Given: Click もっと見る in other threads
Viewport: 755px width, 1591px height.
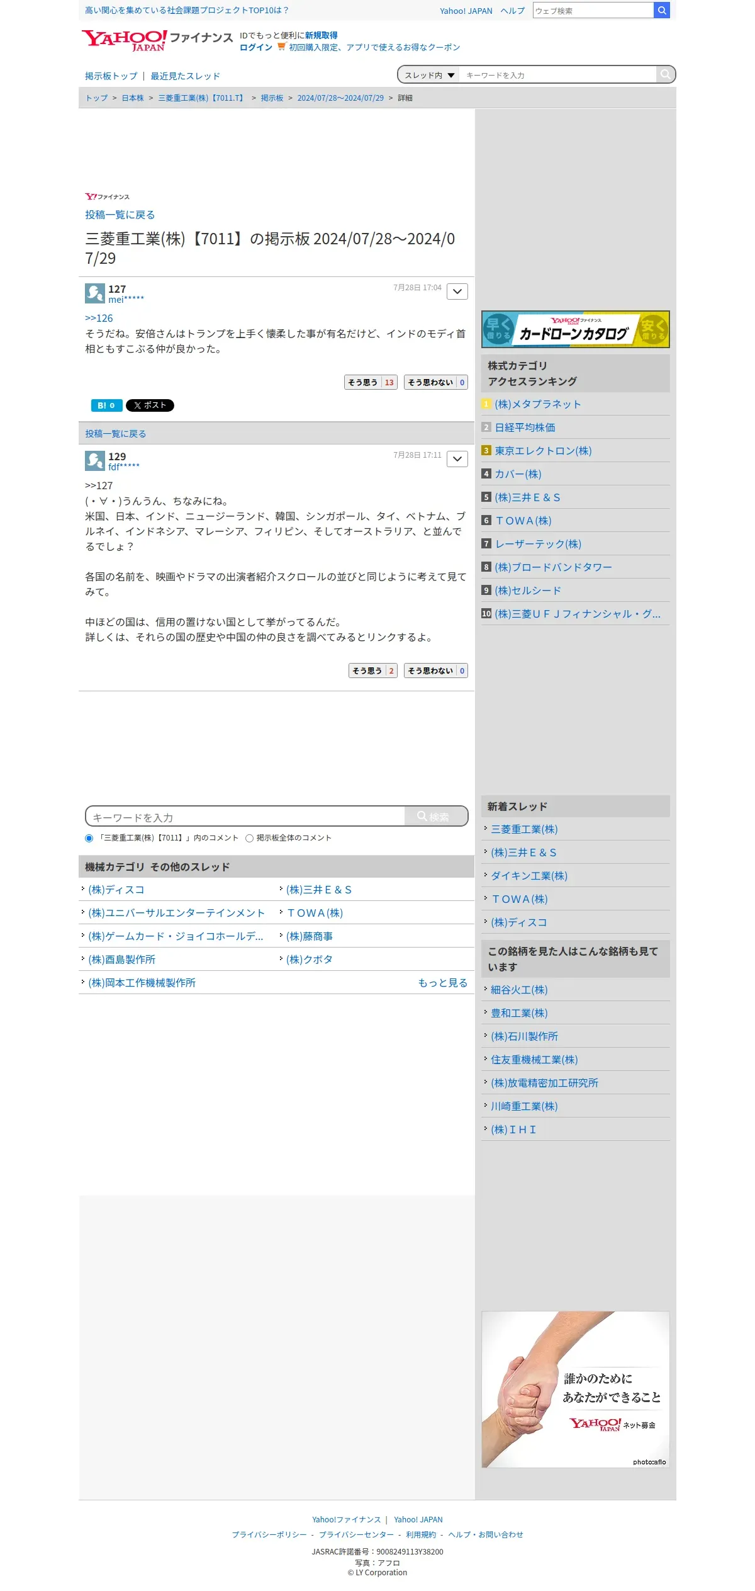Looking at the screenshot, I should click(x=443, y=983).
